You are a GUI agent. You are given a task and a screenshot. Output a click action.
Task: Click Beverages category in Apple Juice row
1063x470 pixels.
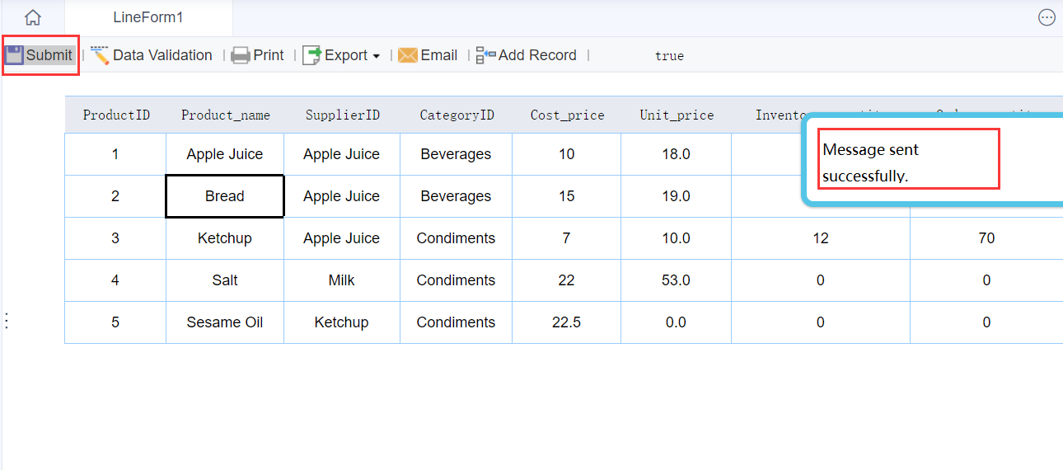pos(457,154)
